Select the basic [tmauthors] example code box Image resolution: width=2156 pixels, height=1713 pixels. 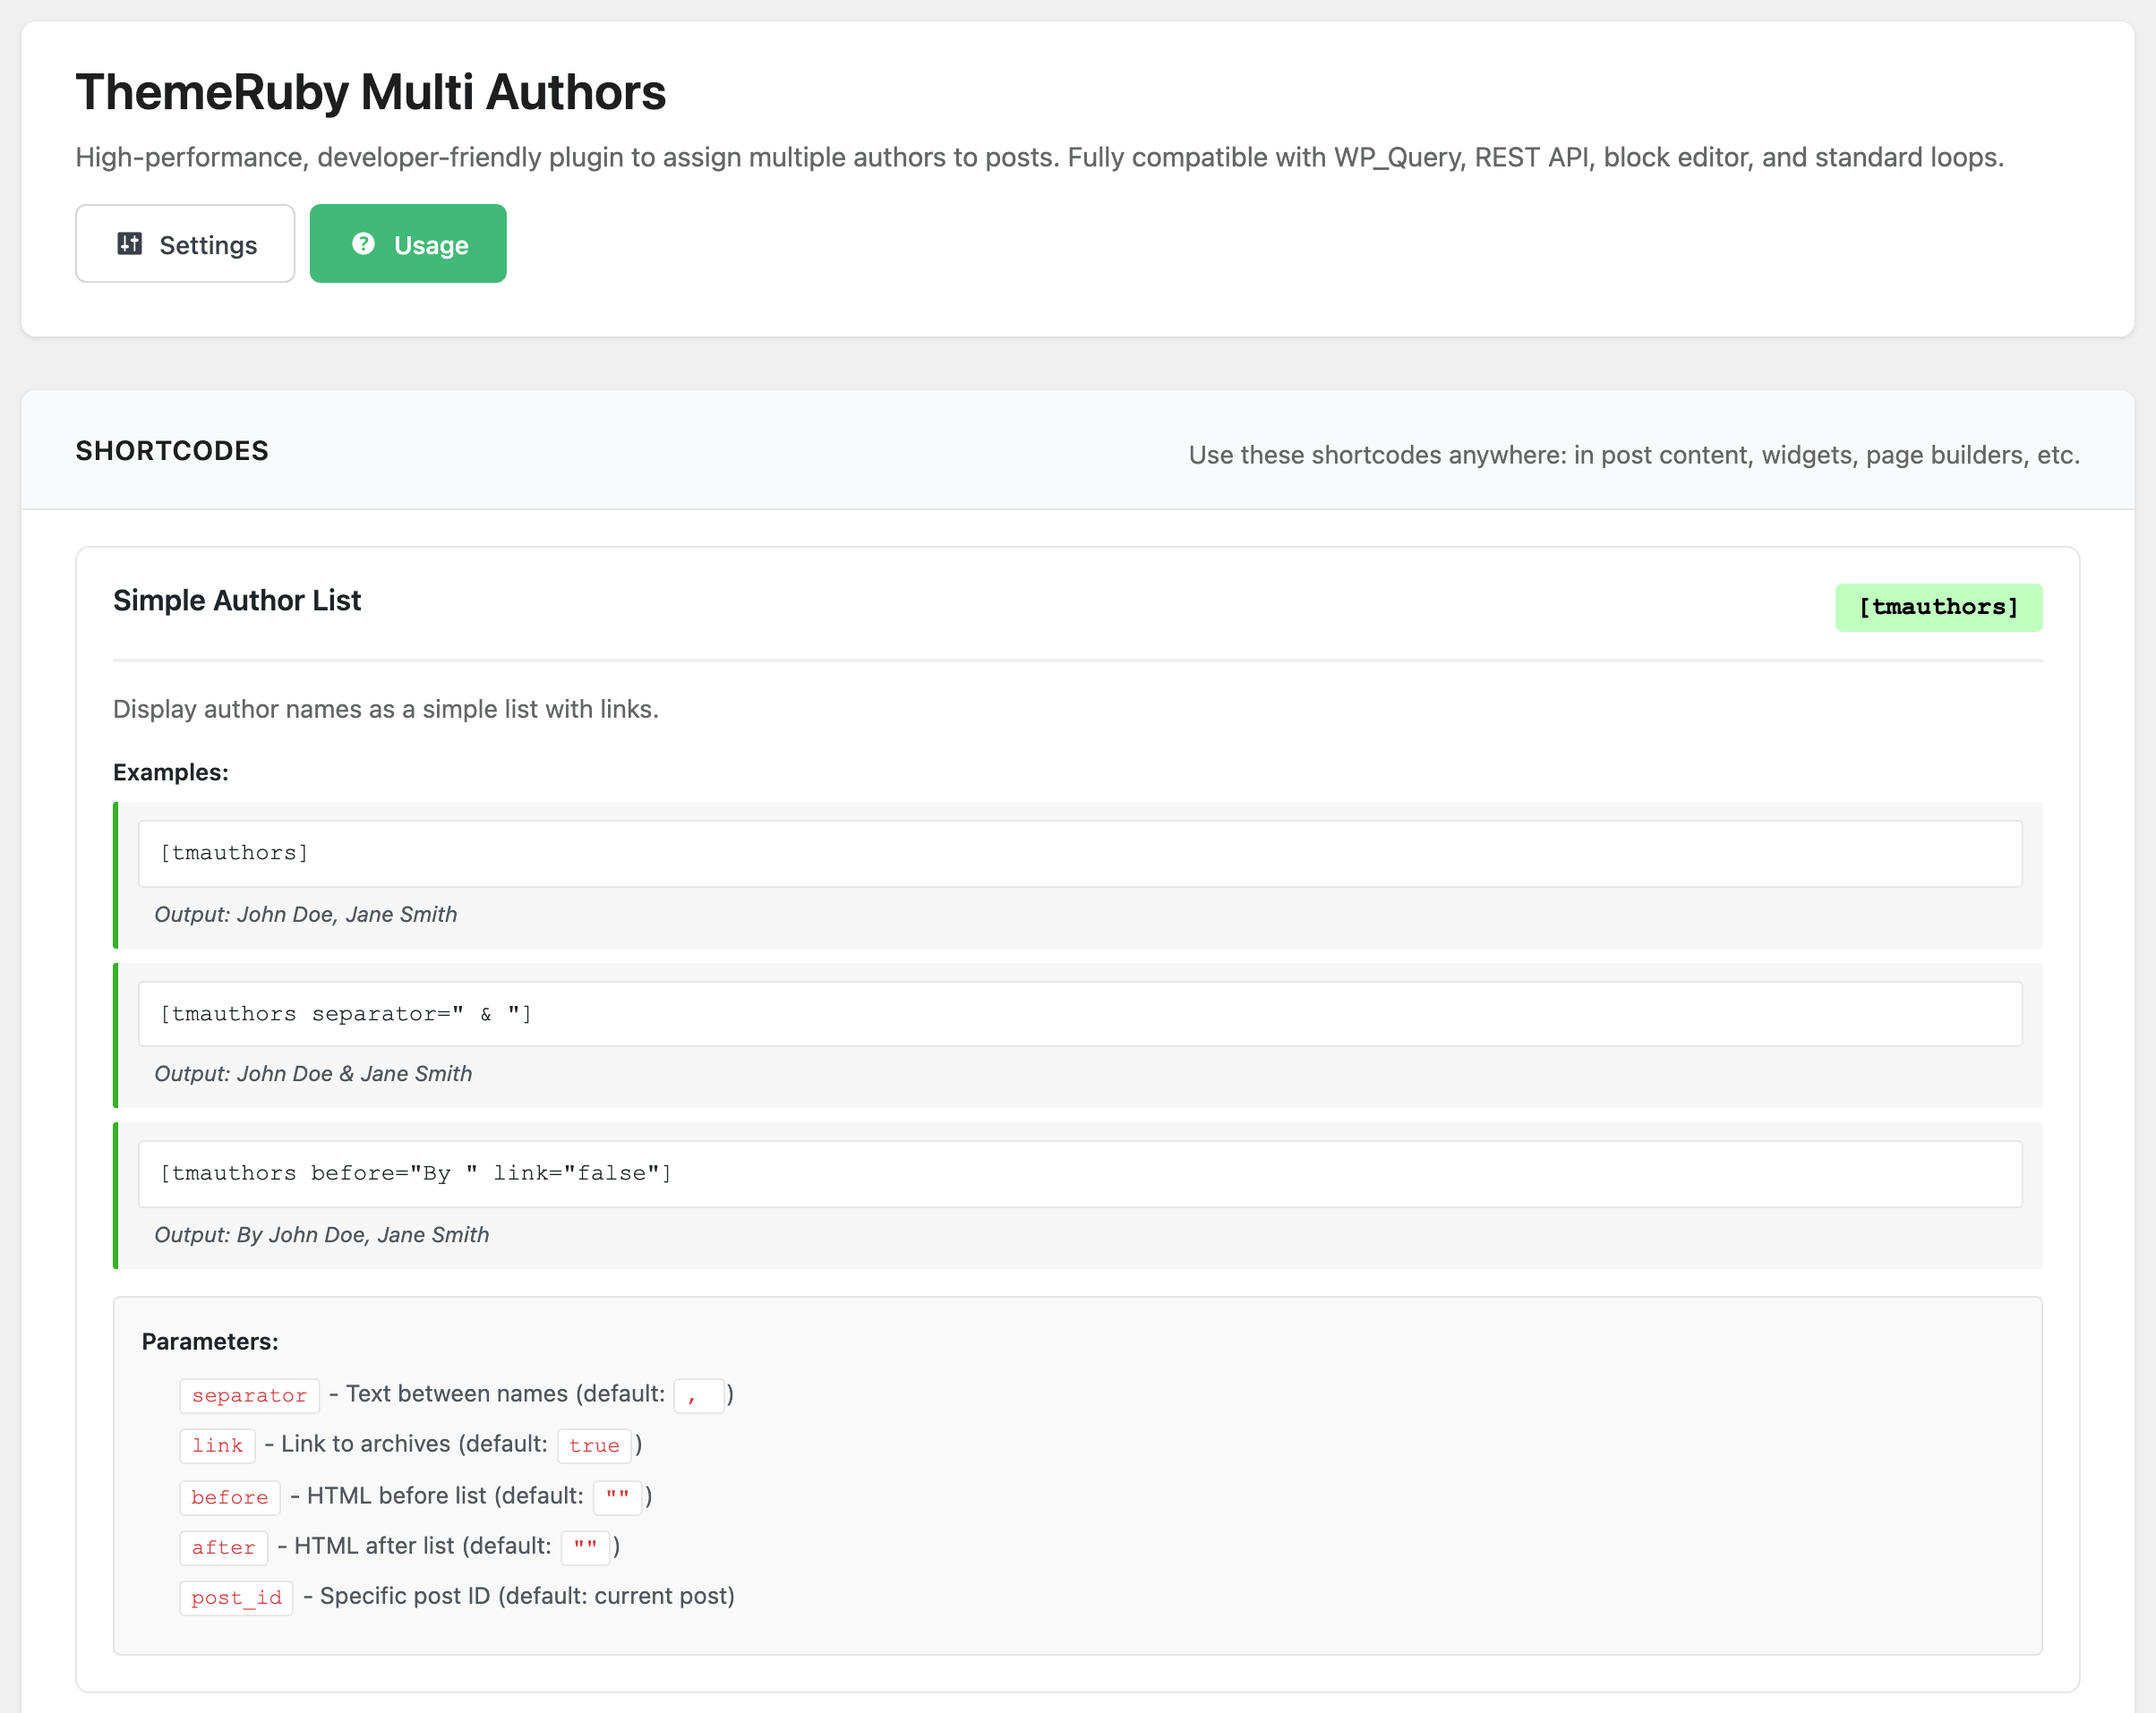pos(1080,854)
